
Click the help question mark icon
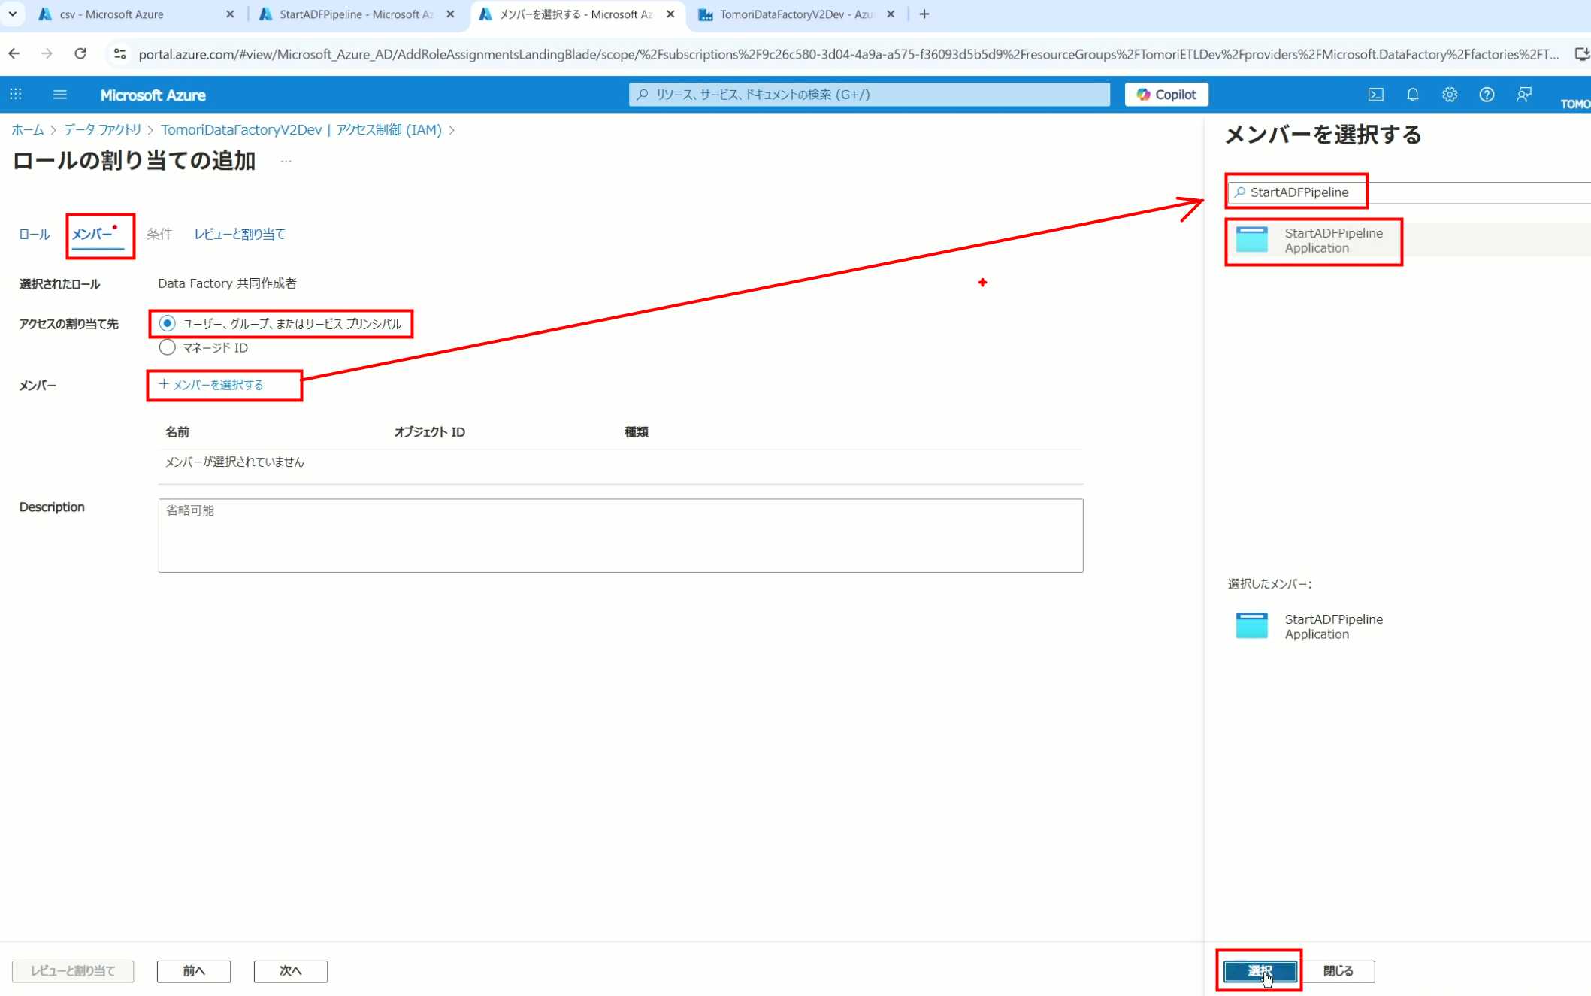1486,95
